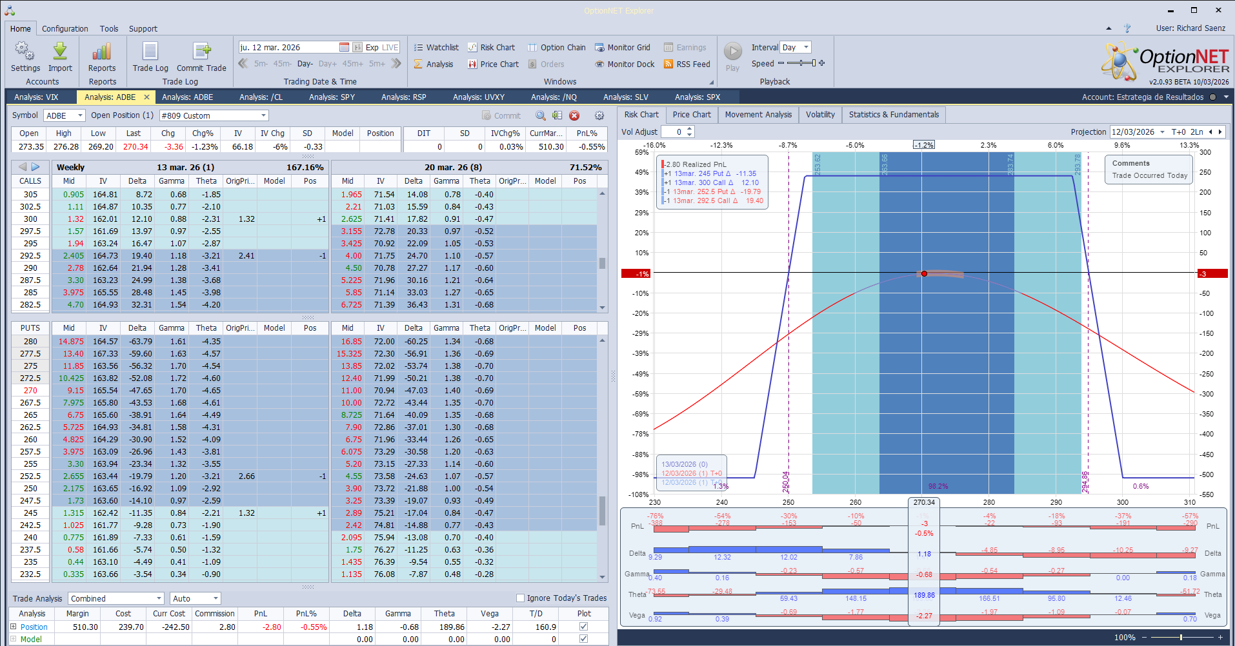
Task: Click the 5m+ time step button
Action: 377,64
